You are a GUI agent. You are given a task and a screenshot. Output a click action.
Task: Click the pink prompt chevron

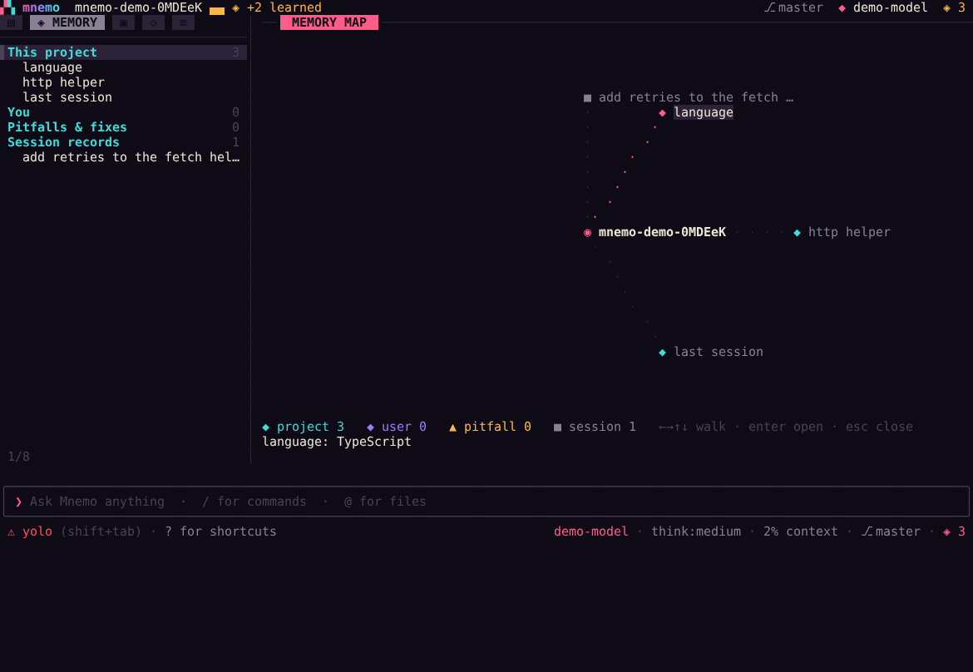18,502
